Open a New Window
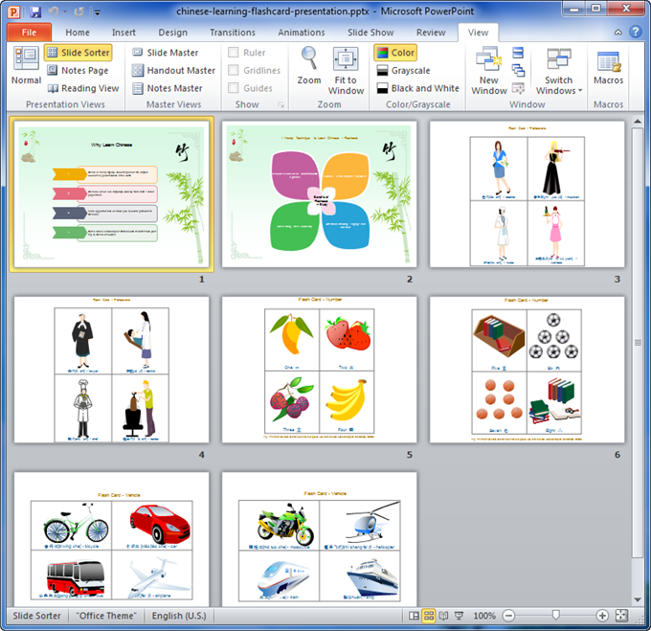651x631 pixels. tap(489, 71)
